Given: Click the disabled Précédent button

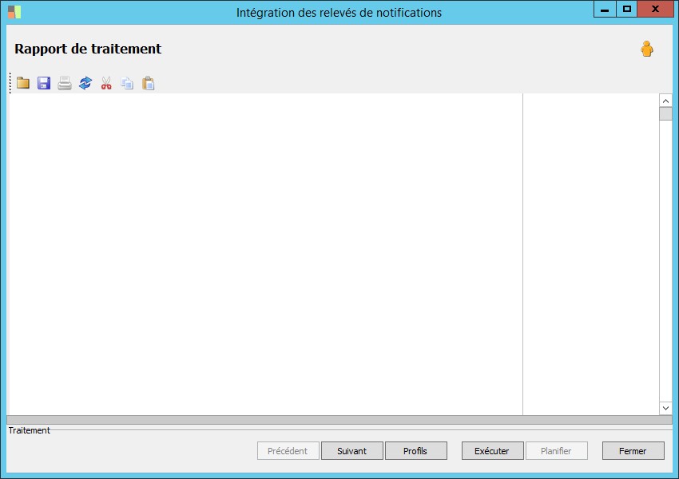Looking at the screenshot, I should tap(288, 451).
